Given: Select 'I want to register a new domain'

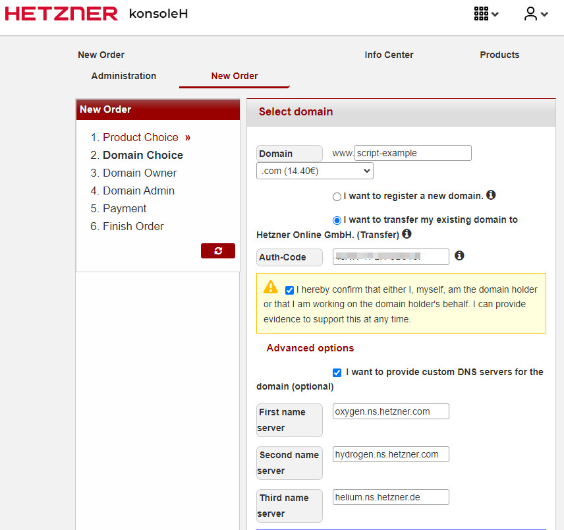Looking at the screenshot, I should pos(337,196).
